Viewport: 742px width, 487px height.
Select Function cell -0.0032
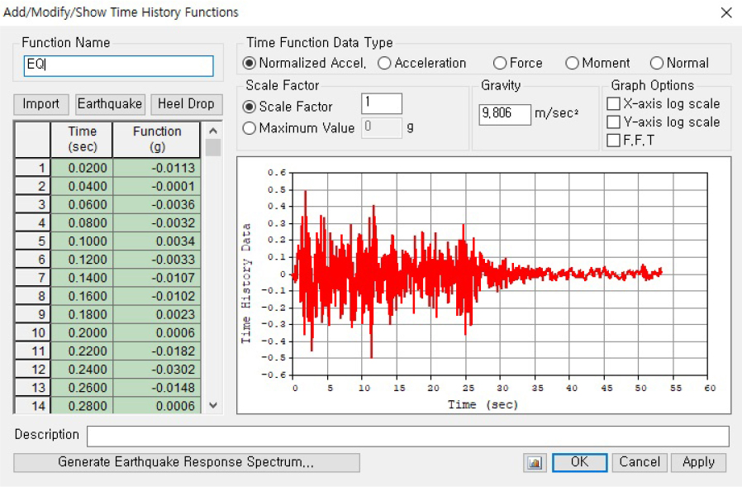coord(157,222)
